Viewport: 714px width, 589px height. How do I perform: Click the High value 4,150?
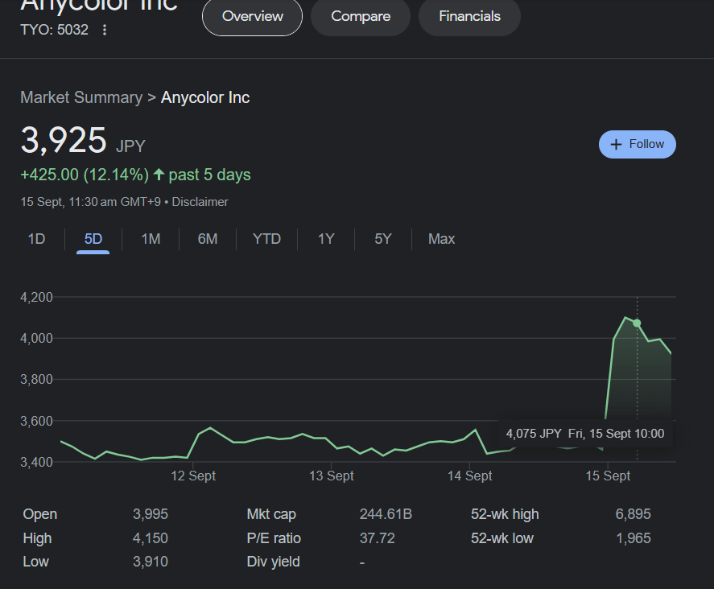[x=151, y=538]
